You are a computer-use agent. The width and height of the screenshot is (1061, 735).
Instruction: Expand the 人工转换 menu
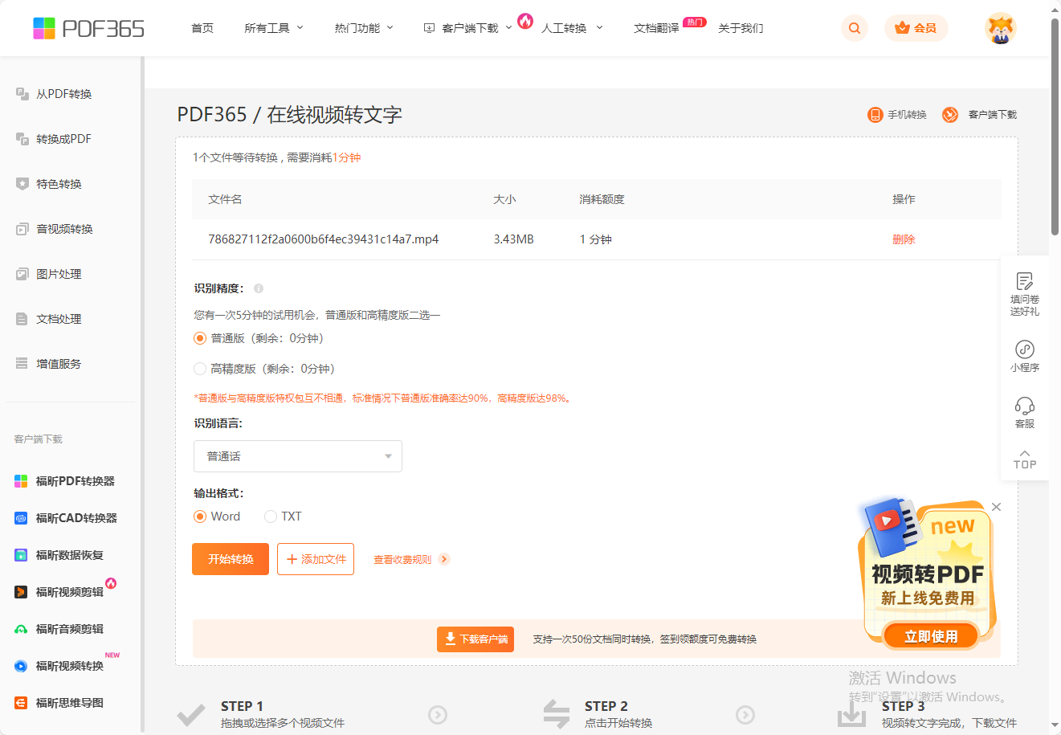572,28
